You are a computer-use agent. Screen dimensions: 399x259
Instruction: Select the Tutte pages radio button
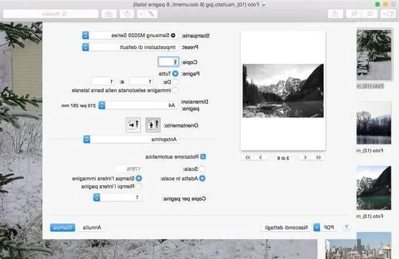coord(175,74)
